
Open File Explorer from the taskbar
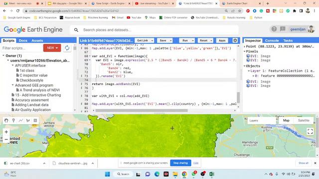click(x=175, y=174)
